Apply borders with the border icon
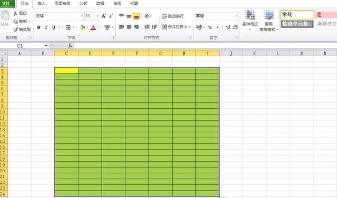This screenshot has height=198, width=337. (x=68, y=27)
